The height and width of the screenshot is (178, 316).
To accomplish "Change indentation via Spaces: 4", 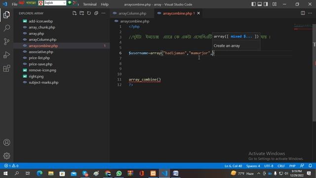I will click(253, 166).
